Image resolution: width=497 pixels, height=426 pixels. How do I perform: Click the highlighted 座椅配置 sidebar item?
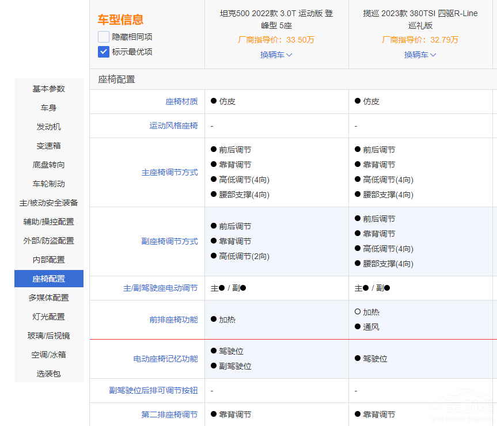coord(49,279)
